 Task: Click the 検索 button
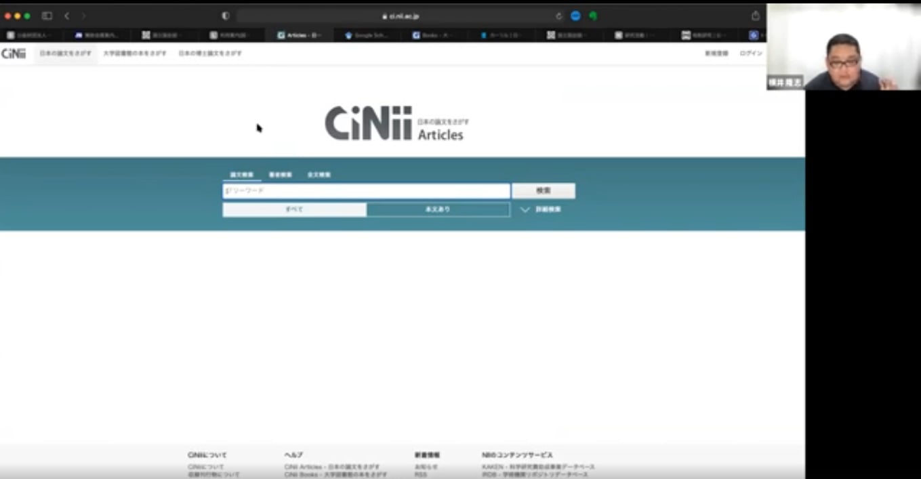[544, 191]
